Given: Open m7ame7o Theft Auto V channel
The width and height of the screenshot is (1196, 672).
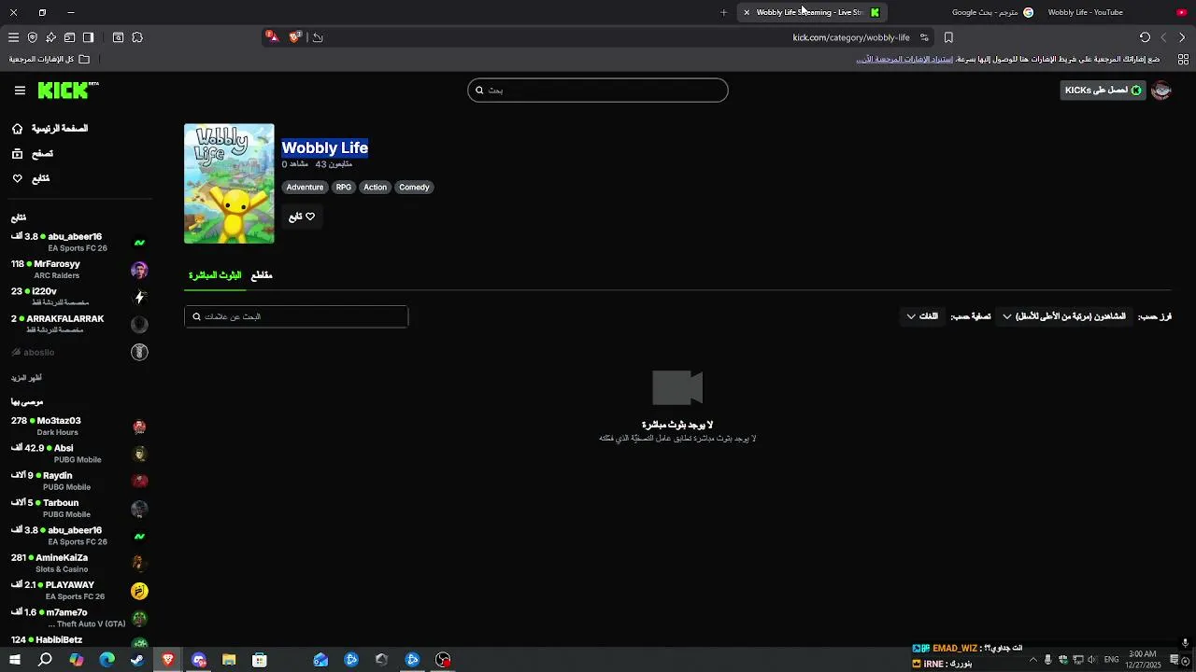Looking at the screenshot, I should pos(78,618).
